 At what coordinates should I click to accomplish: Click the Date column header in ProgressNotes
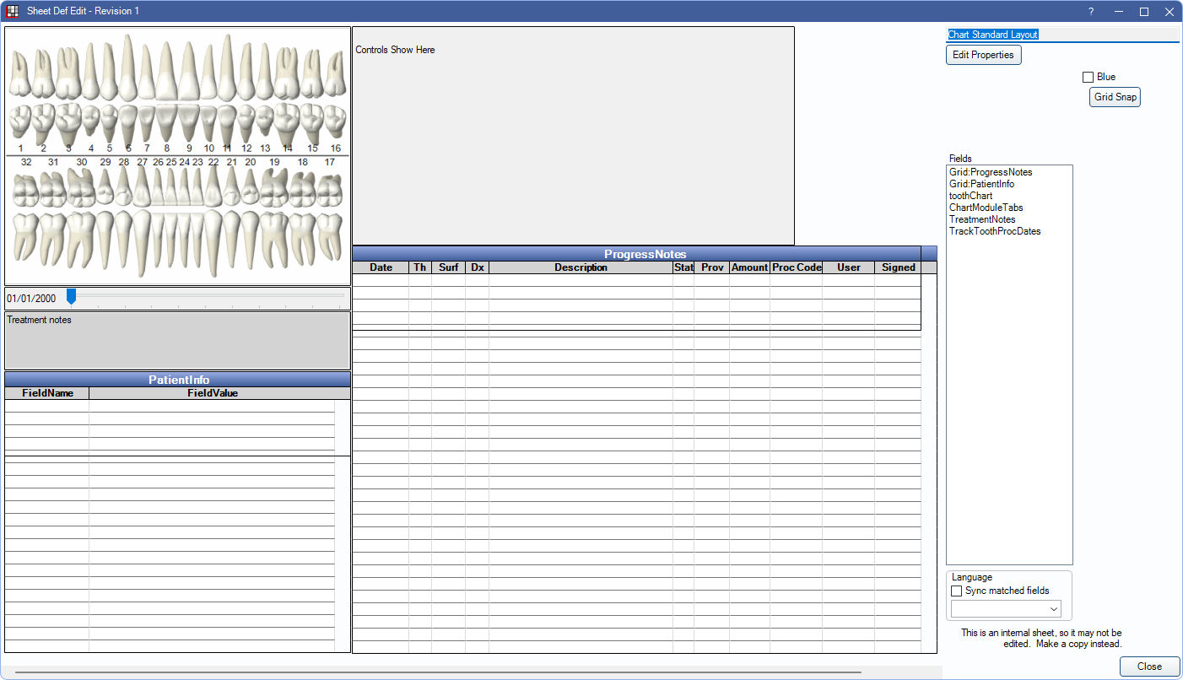(381, 267)
